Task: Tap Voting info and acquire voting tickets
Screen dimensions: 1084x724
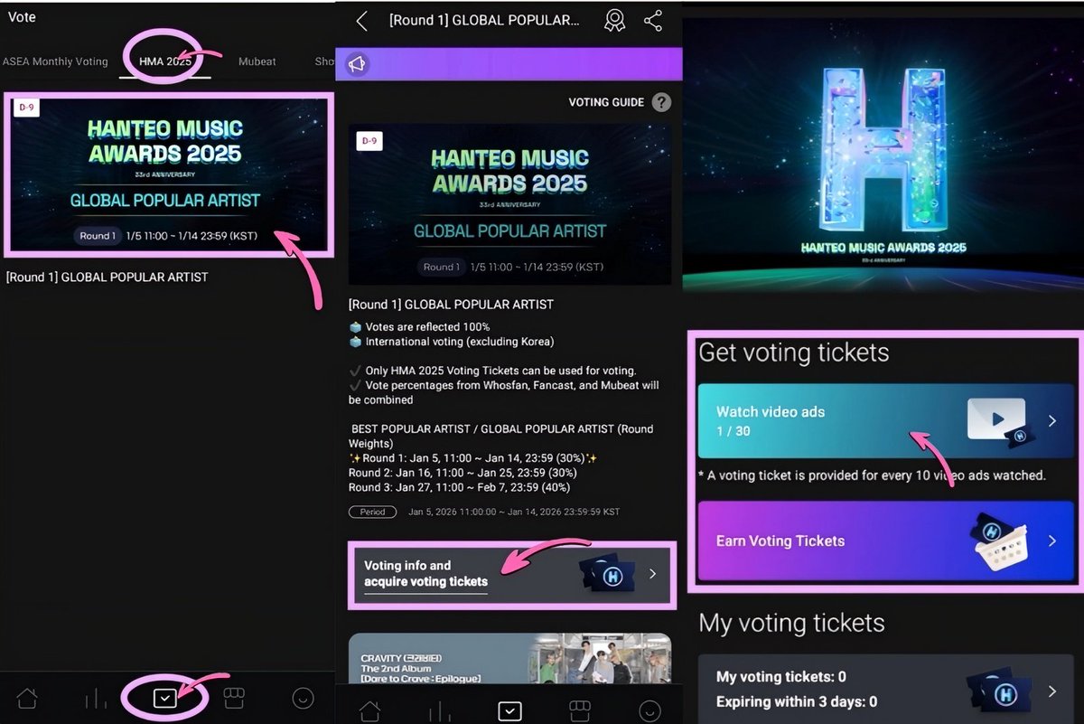Action: (510, 576)
